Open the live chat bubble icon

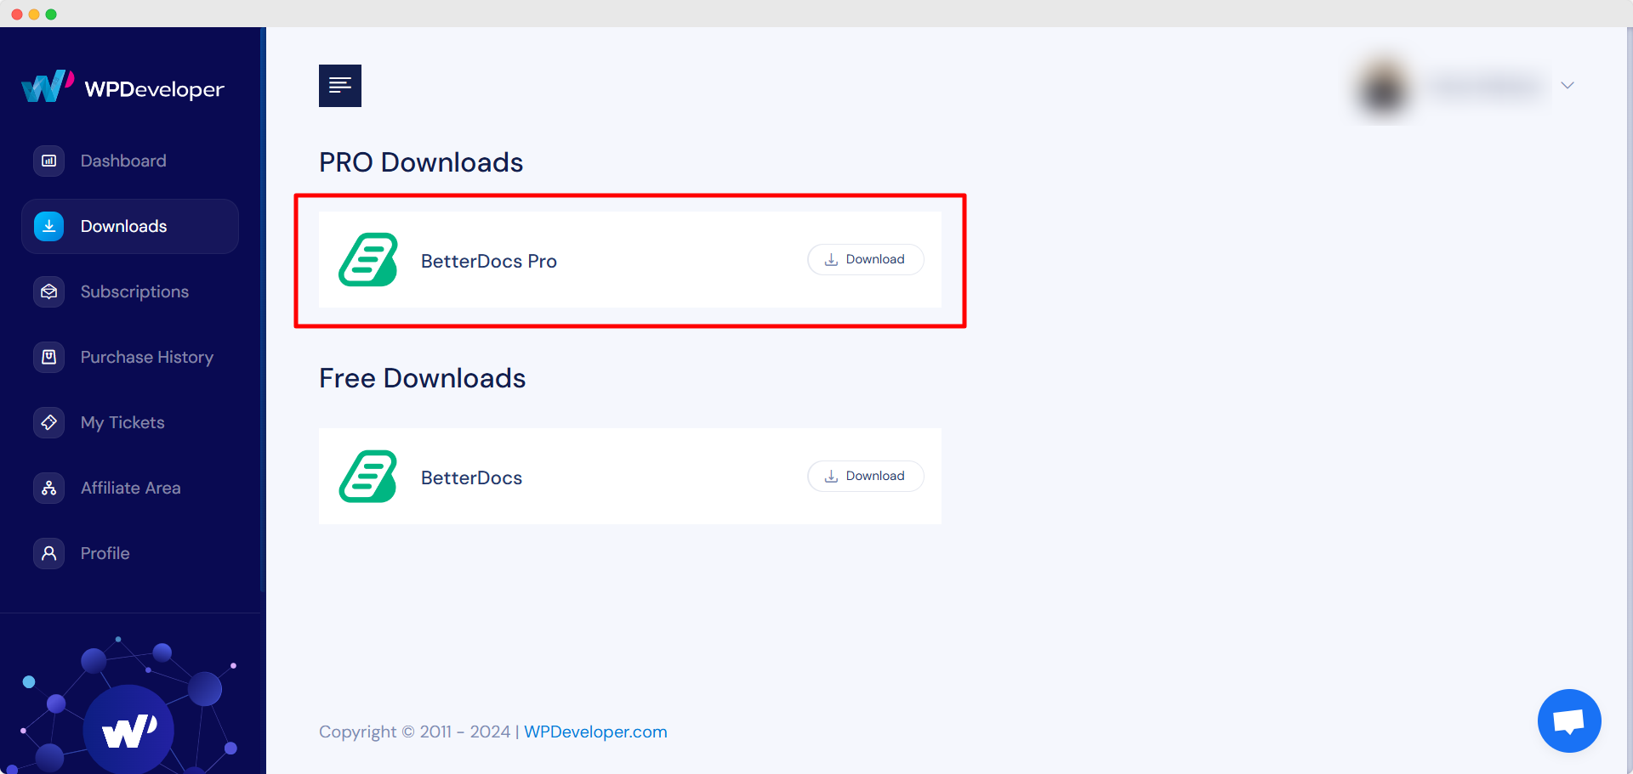1569,720
